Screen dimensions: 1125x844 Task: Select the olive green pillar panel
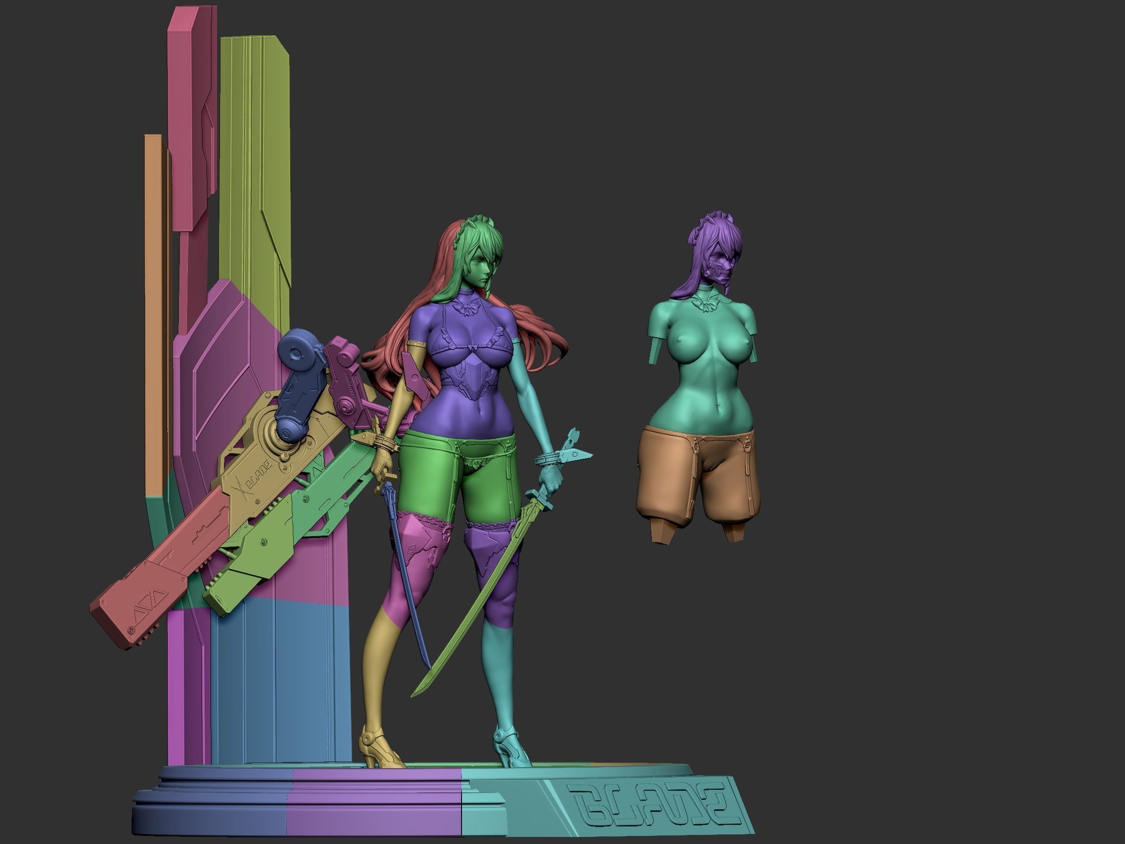[256, 168]
